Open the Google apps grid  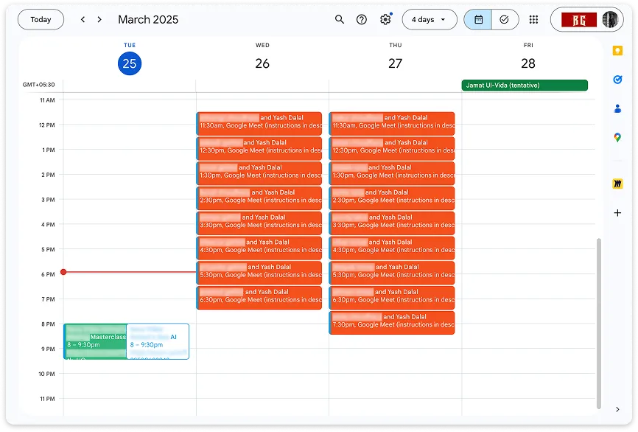tap(533, 20)
